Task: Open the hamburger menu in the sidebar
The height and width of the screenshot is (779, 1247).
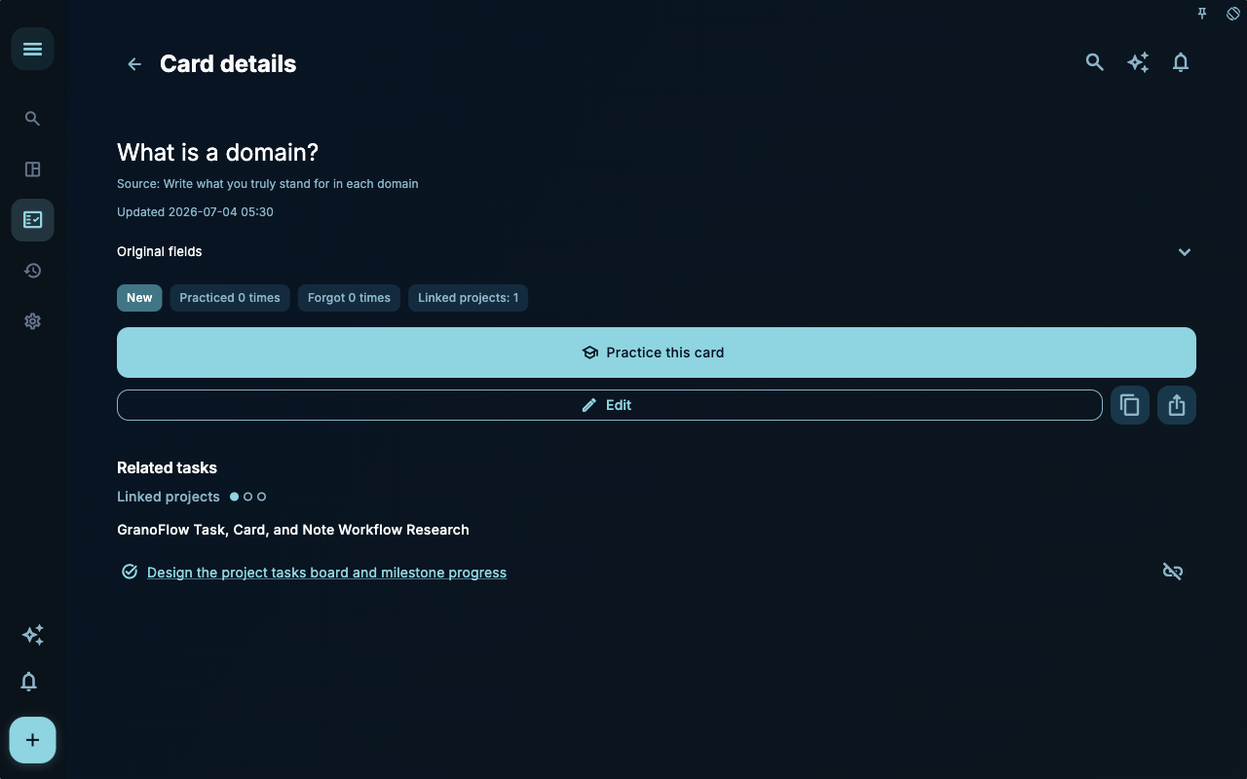Action: (32, 49)
